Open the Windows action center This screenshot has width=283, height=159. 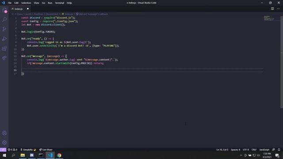277,155
